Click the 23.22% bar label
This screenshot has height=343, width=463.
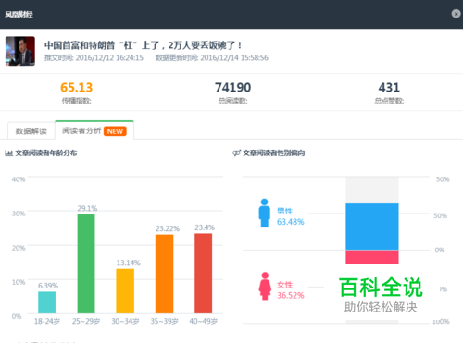click(x=168, y=228)
